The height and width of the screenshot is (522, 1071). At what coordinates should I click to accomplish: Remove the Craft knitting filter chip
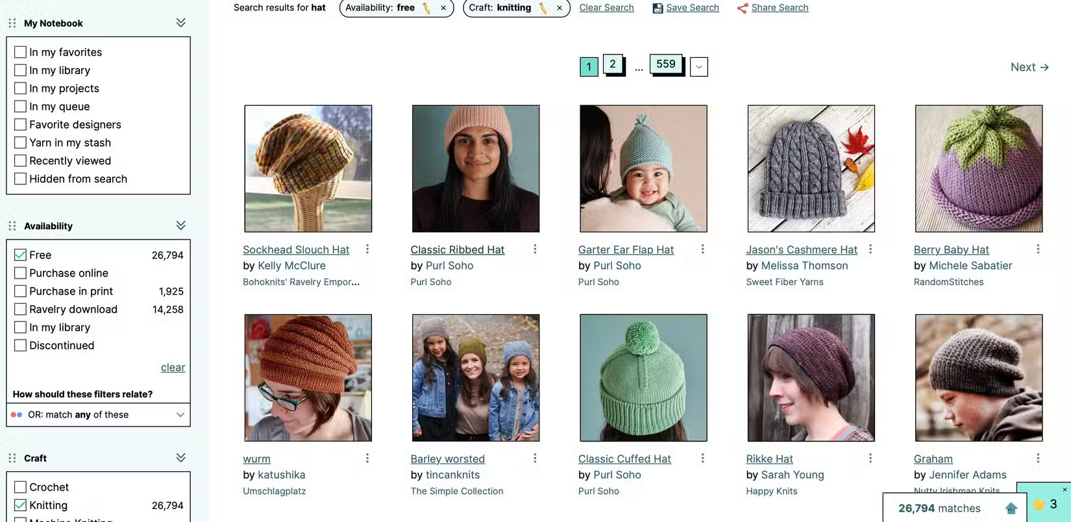(x=560, y=8)
